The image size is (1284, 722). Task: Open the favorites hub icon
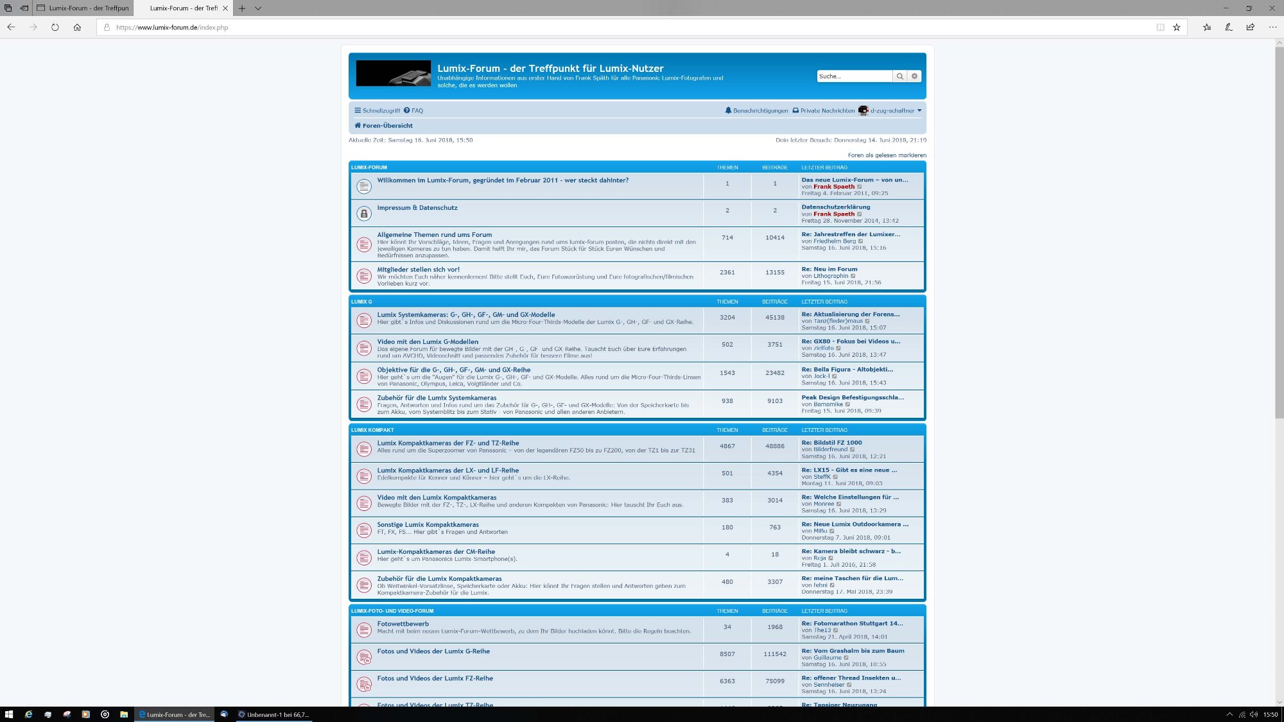point(1207,27)
